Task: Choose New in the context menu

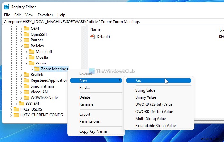Action: click(x=96, y=80)
